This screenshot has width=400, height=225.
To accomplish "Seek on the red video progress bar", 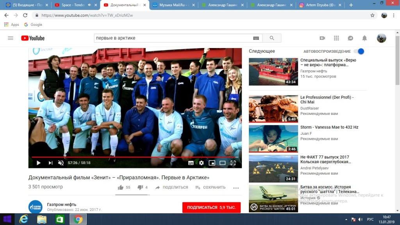I will coord(135,157).
